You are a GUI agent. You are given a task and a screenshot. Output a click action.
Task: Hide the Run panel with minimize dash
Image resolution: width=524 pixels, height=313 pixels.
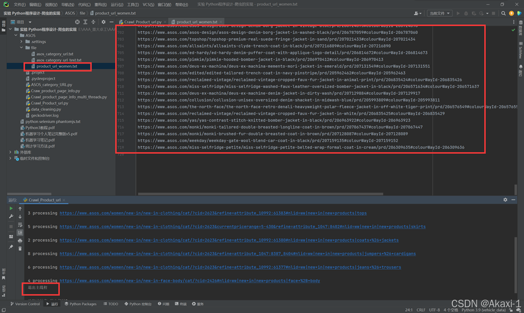513,200
